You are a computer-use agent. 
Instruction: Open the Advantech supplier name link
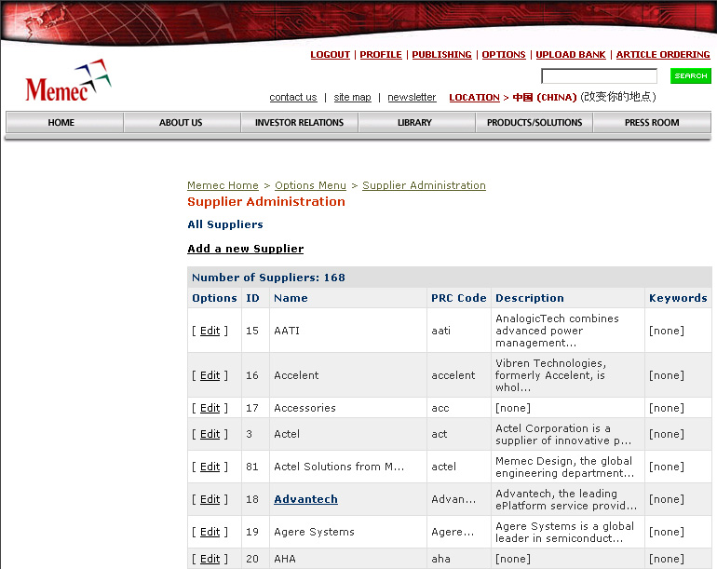[305, 500]
